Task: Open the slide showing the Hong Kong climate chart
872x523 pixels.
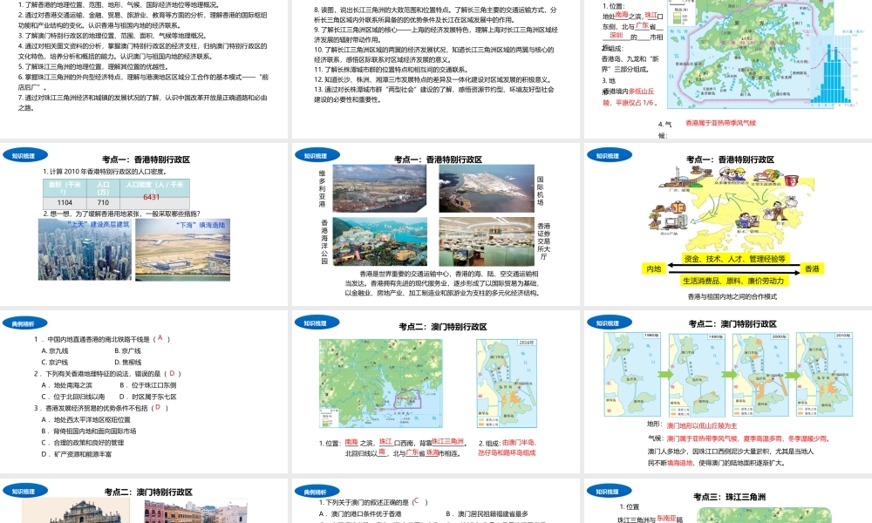Action: (x=728, y=69)
